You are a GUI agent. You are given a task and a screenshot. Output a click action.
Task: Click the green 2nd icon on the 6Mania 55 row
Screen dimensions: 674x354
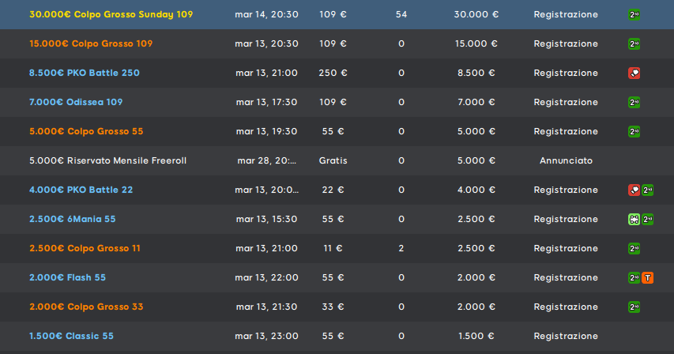point(647,219)
